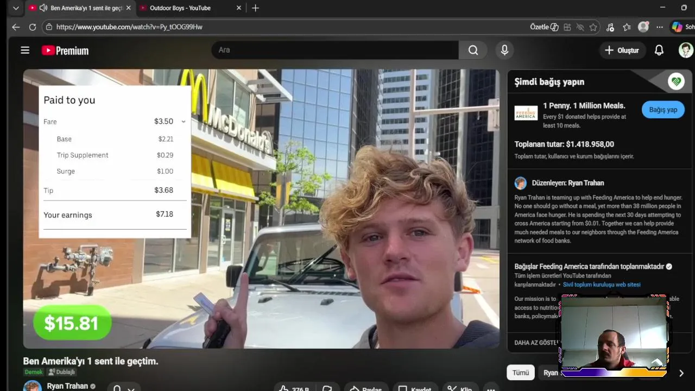This screenshot has width=695, height=391.
Task: Open the YouTube hamburger guide menu
Action: click(x=25, y=50)
